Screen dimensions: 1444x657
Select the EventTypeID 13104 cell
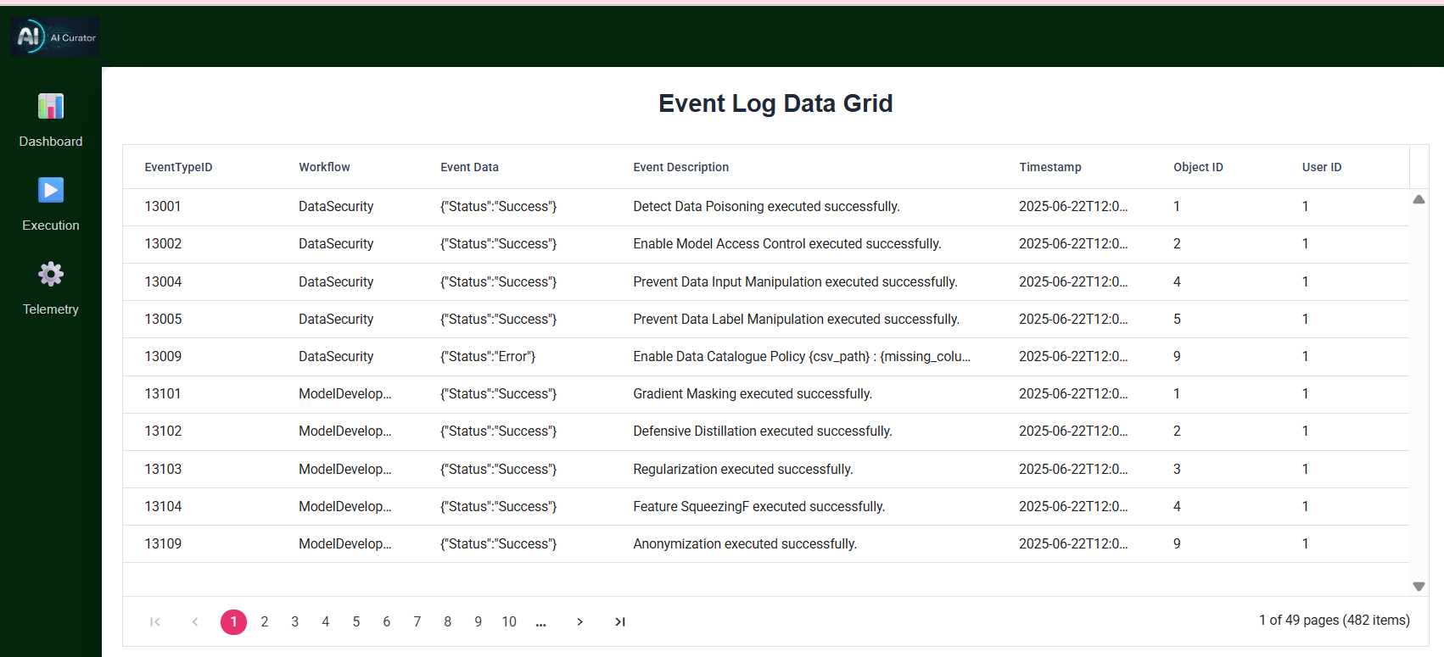click(163, 506)
